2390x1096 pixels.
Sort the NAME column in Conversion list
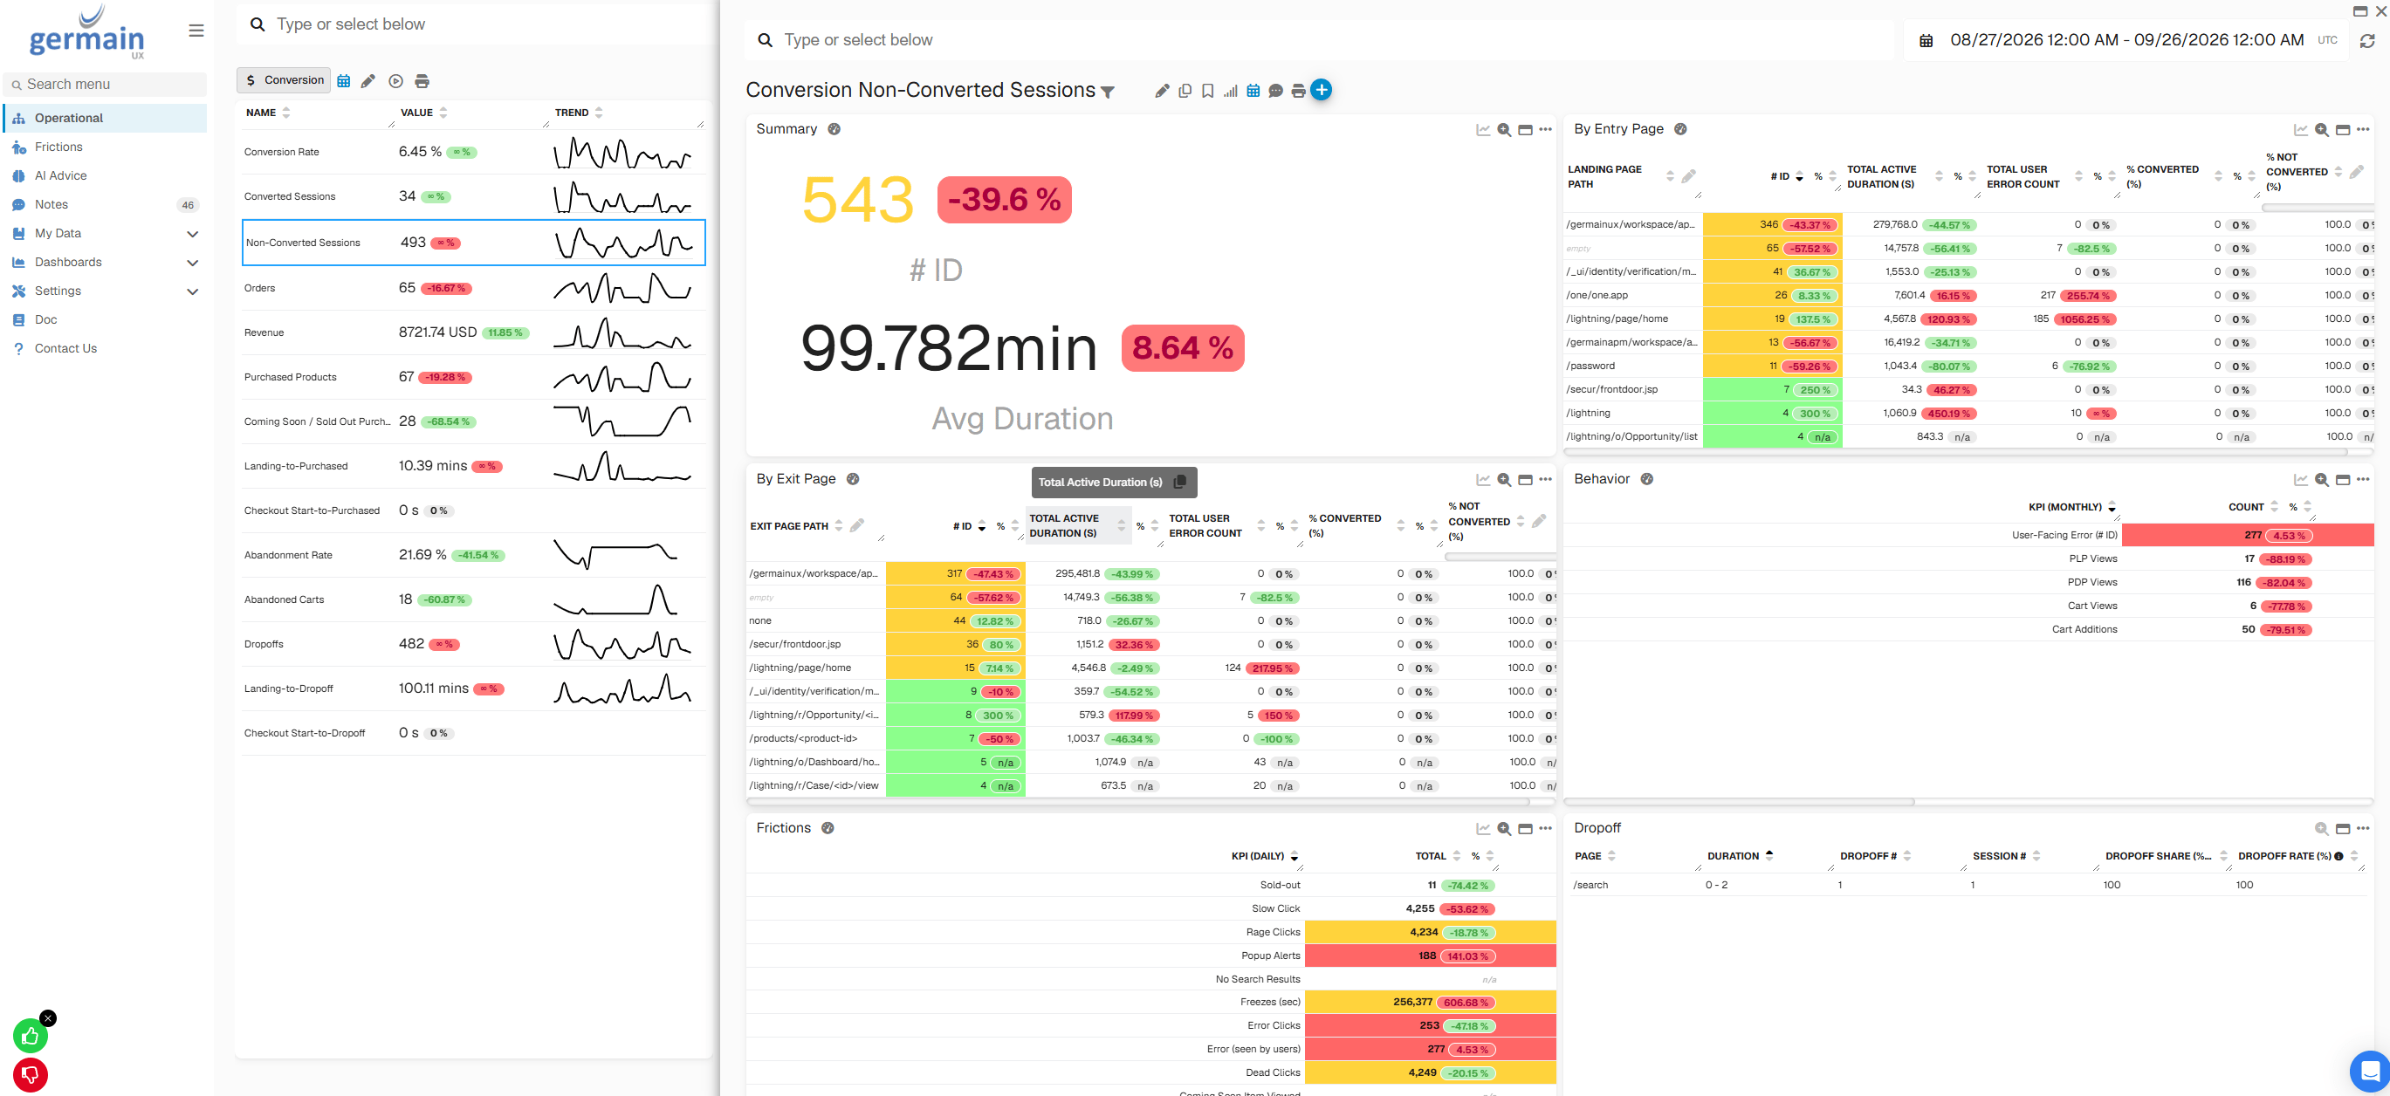(x=285, y=113)
